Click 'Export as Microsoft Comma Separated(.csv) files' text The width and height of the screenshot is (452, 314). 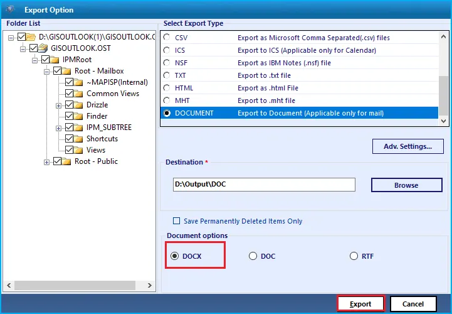point(313,38)
